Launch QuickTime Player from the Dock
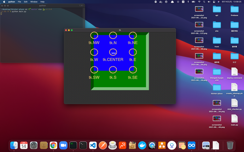Viewport: 244px width, 152px height. tap(152, 145)
